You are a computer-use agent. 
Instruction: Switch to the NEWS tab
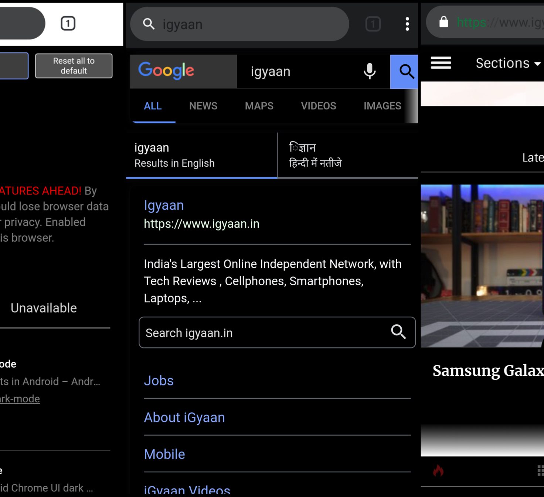tap(203, 106)
